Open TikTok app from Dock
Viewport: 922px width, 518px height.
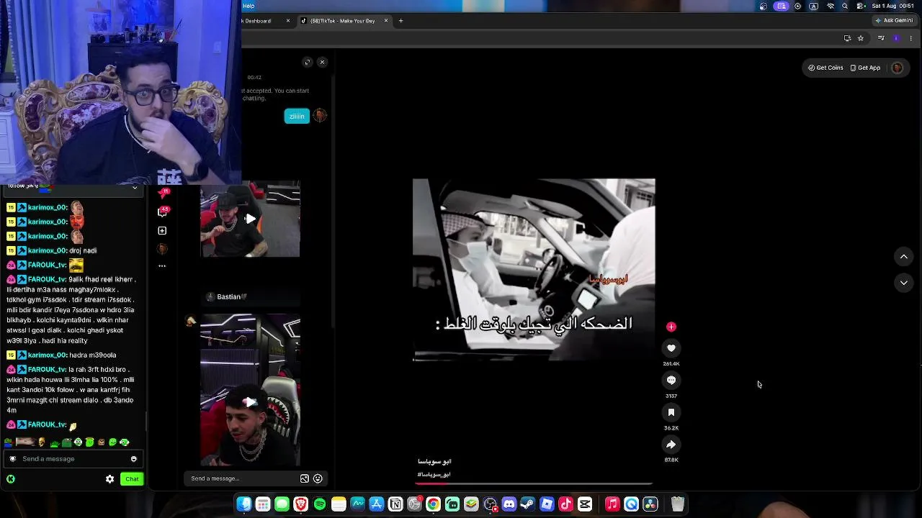[x=566, y=504]
